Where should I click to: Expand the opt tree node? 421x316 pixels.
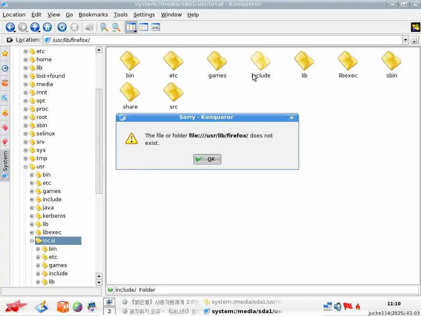(25, 101)
